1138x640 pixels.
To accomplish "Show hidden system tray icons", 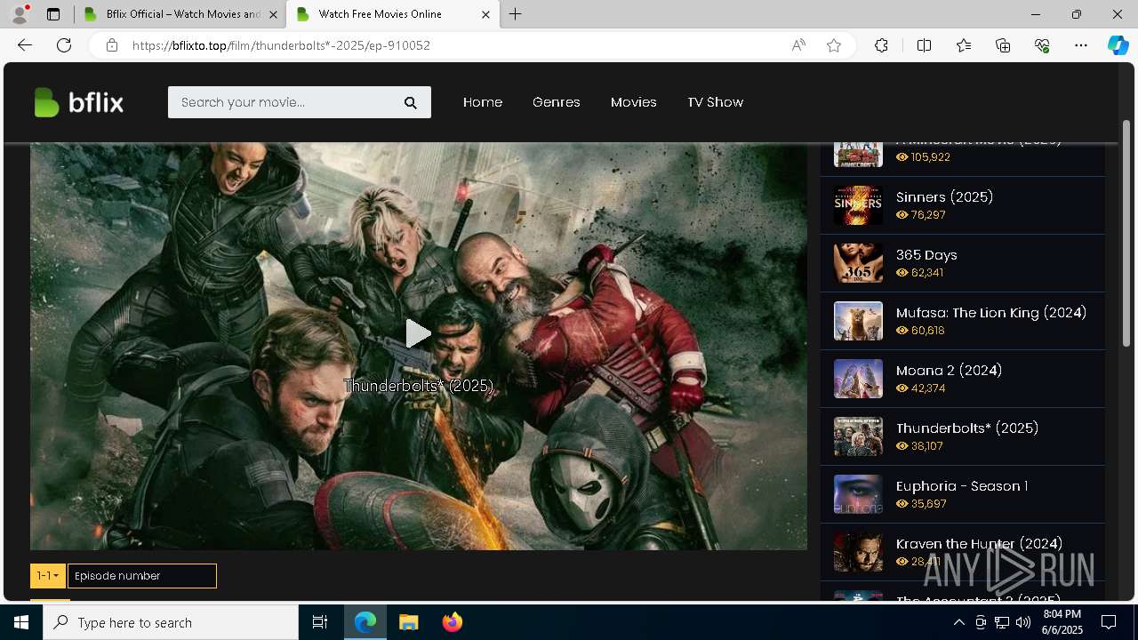I will (958, 622).
